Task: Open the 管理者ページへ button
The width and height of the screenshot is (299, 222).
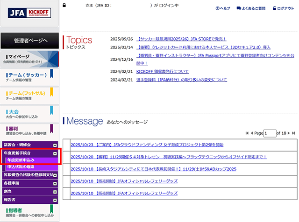Action: click(30, 41)
